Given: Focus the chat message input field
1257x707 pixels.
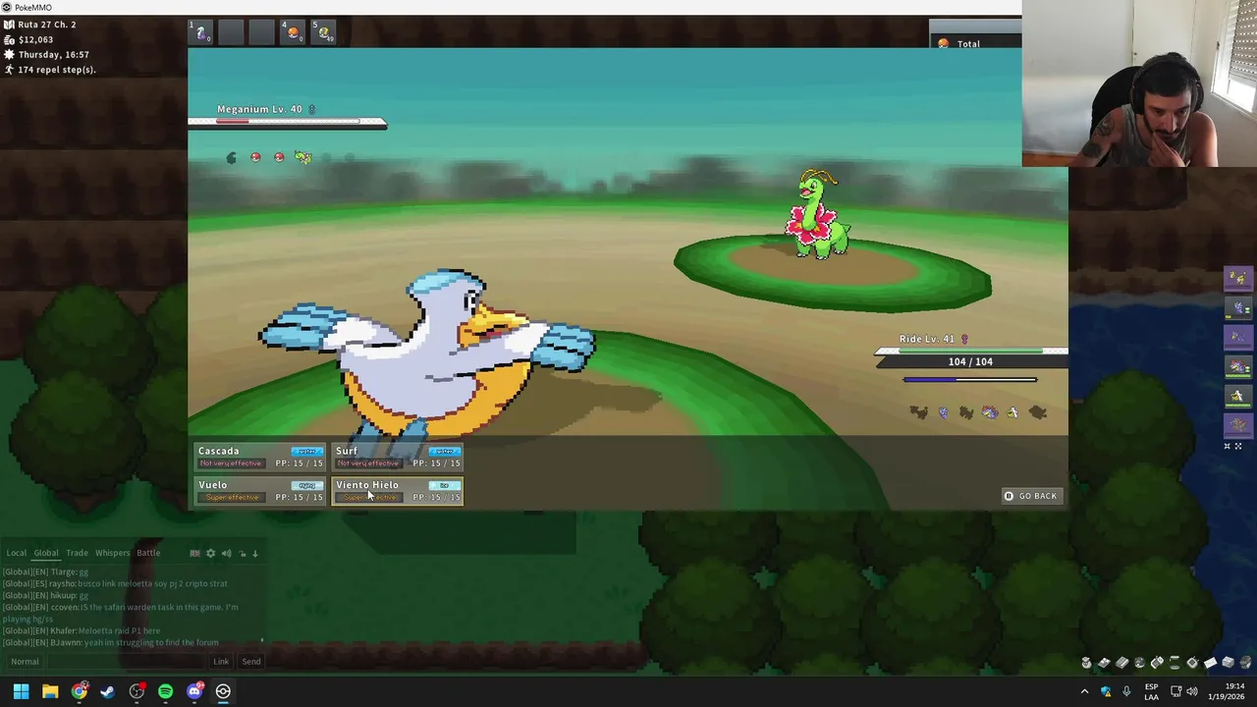Looking at the screenshot, I should tap(128, 662).
